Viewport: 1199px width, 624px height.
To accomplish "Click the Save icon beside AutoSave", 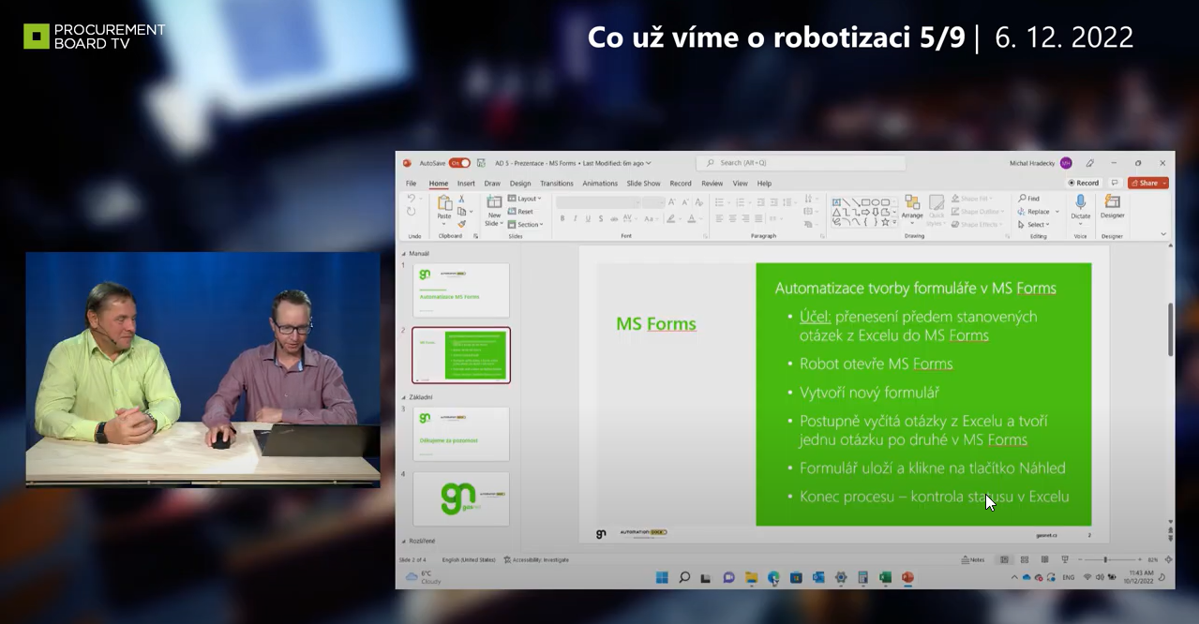I will [x=481, y=163].
